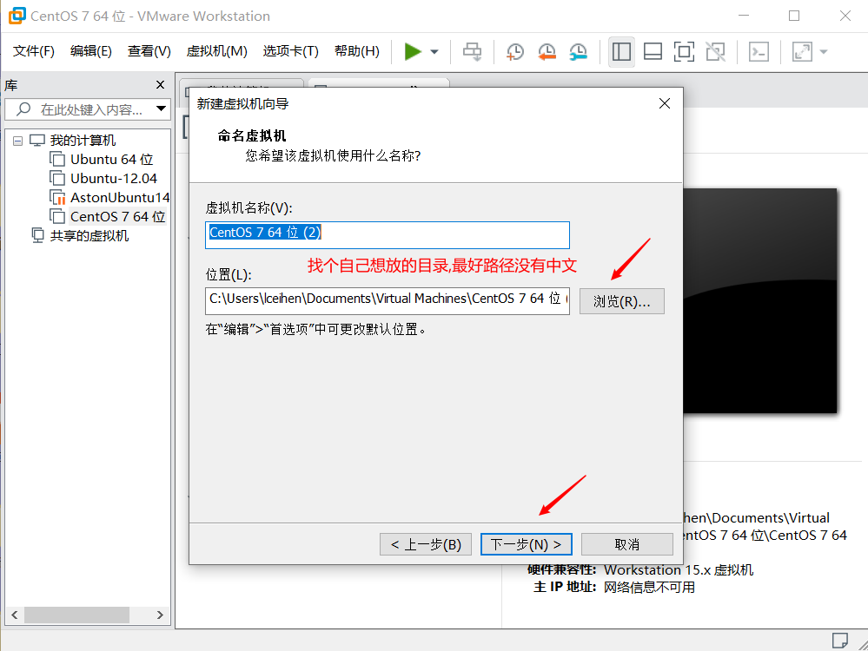Click the 取消 cancel button
Viewport: 868px width, 651px height.
627,544
